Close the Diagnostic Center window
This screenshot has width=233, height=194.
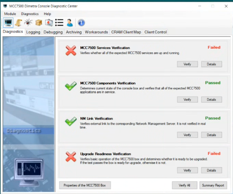[x=226, y=6]
